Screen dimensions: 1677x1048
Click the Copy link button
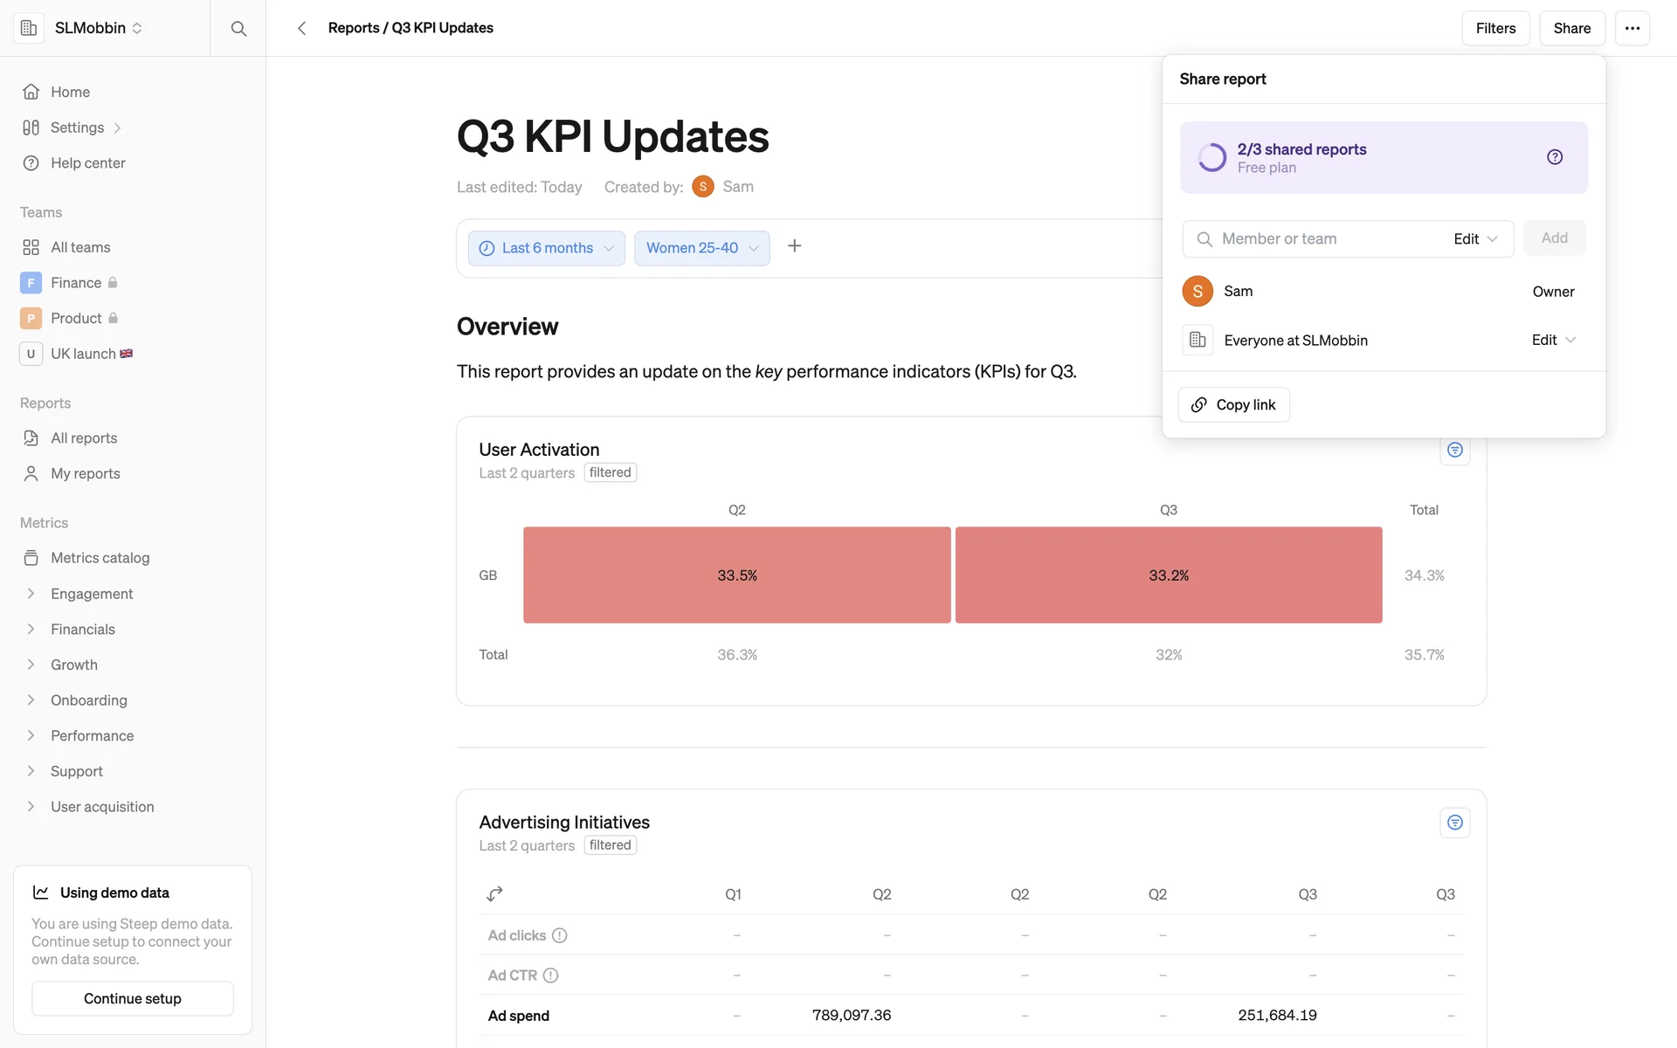pos(1233,404)
